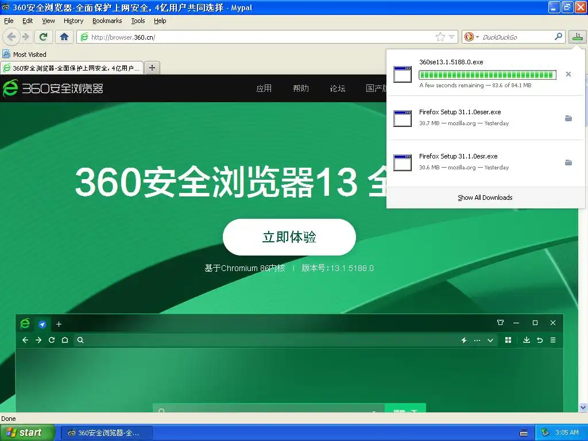This screenshot has height=441, width=588.
Task: Focus the URL address field
Action: click(262, 37)
